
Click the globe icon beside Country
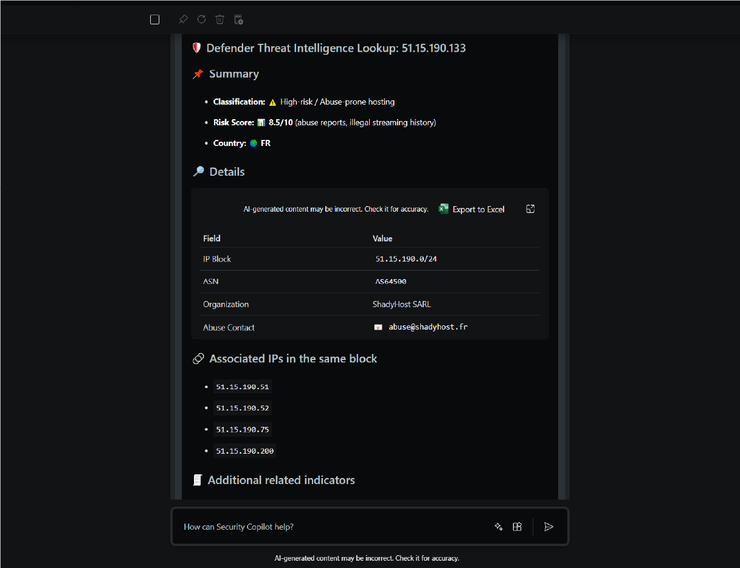point(254,144)
